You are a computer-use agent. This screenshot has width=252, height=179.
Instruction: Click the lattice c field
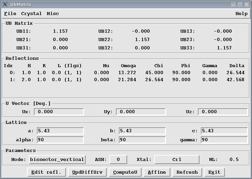click(x=224, y=131)
